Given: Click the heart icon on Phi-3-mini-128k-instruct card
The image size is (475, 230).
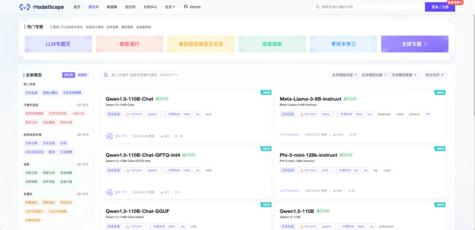Looking at the screenshot, I should tap(349, 190).
